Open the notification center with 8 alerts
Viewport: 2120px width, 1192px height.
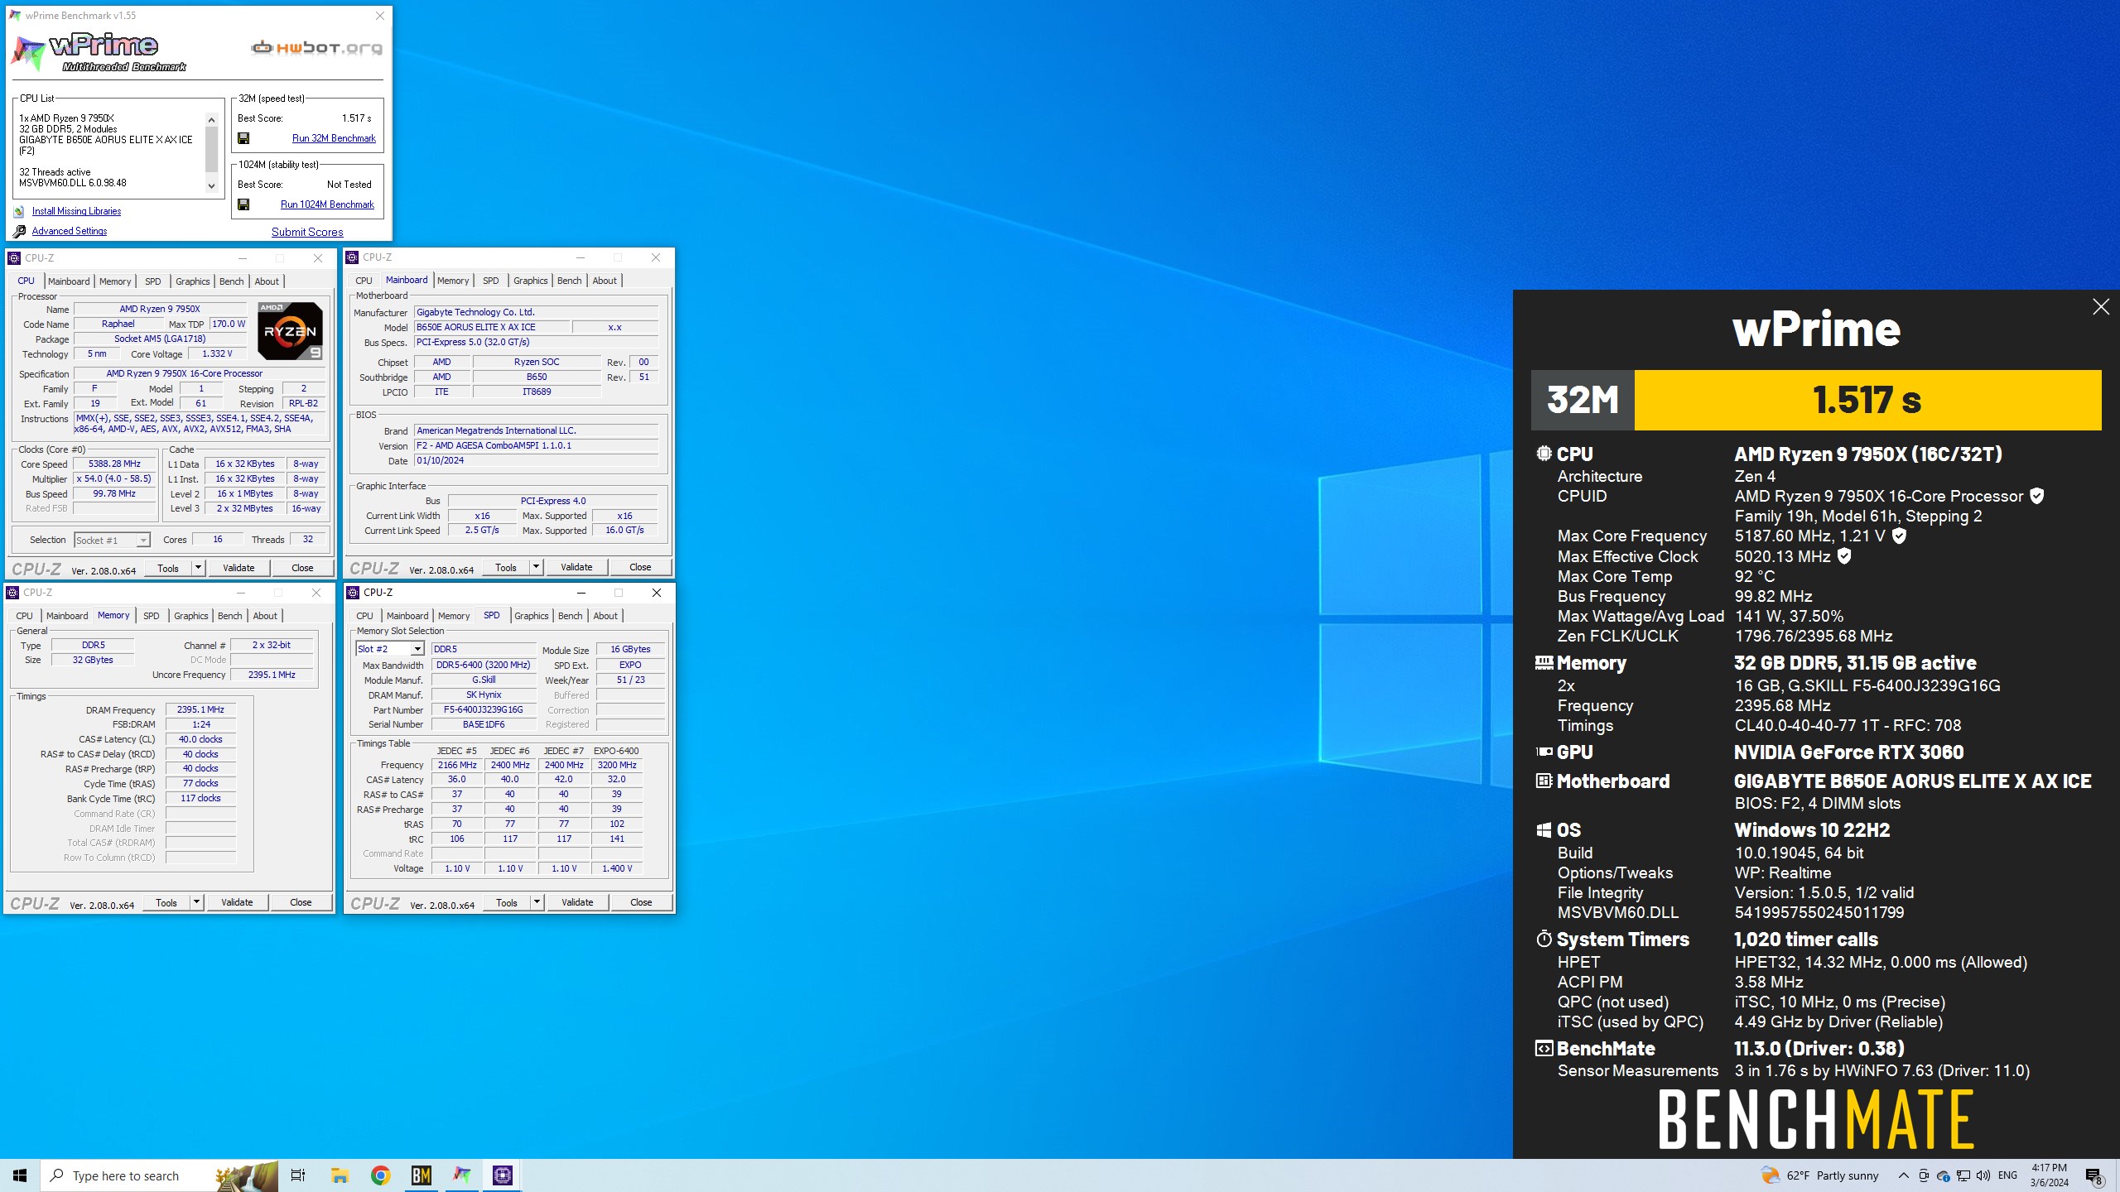[x=2094, y=1175]
